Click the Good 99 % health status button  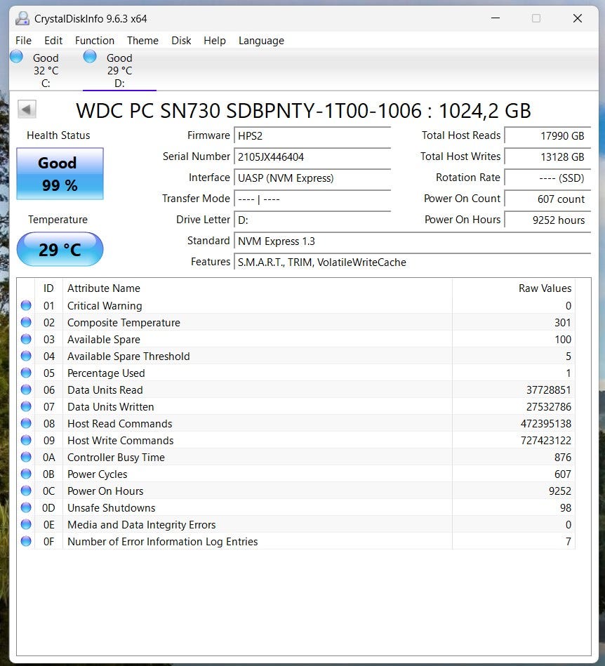click(x=60, y=174)
